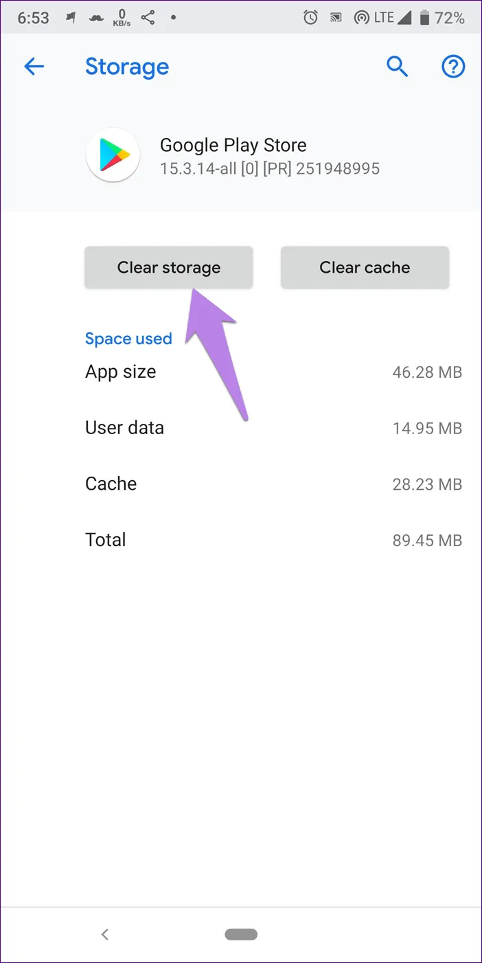Tap the Clear cache button
The width and height of the screenshot is (482, 963).
click(x=365, y=268)
